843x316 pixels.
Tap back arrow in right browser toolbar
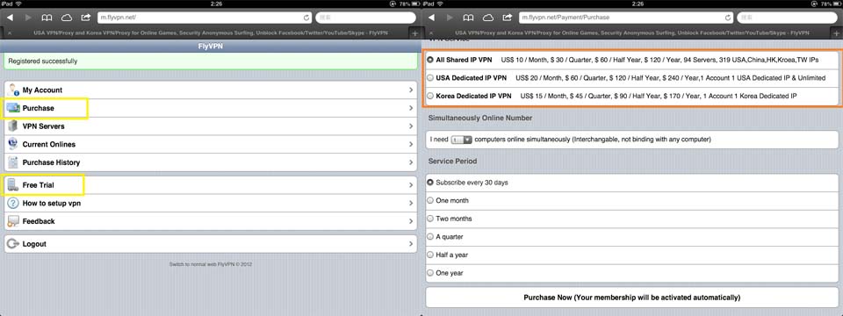click(x=432, y=18)
